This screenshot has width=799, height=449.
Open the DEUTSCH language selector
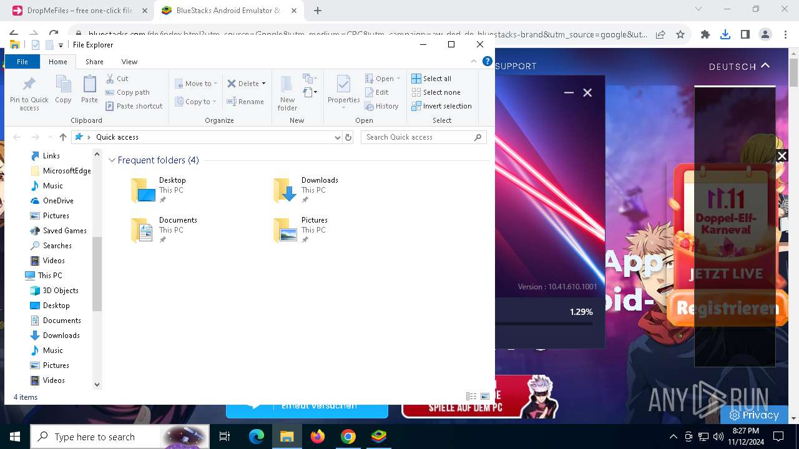coord(740,66)
